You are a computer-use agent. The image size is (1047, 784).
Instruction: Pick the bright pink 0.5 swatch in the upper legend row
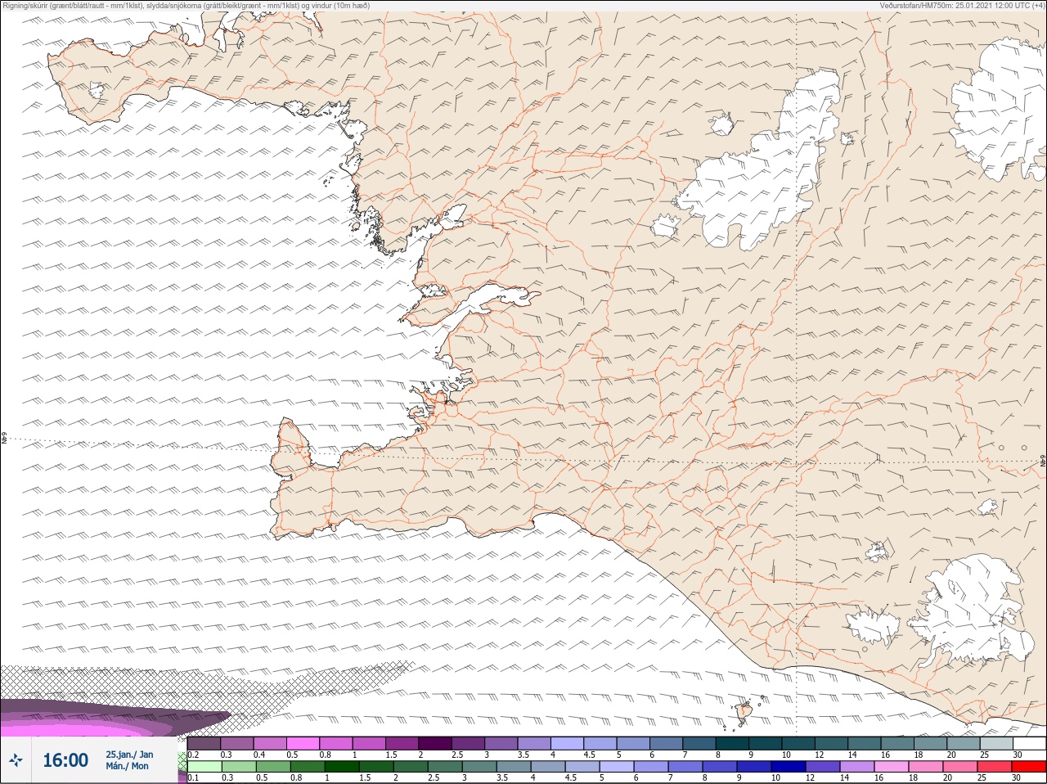tap(303, 743)
